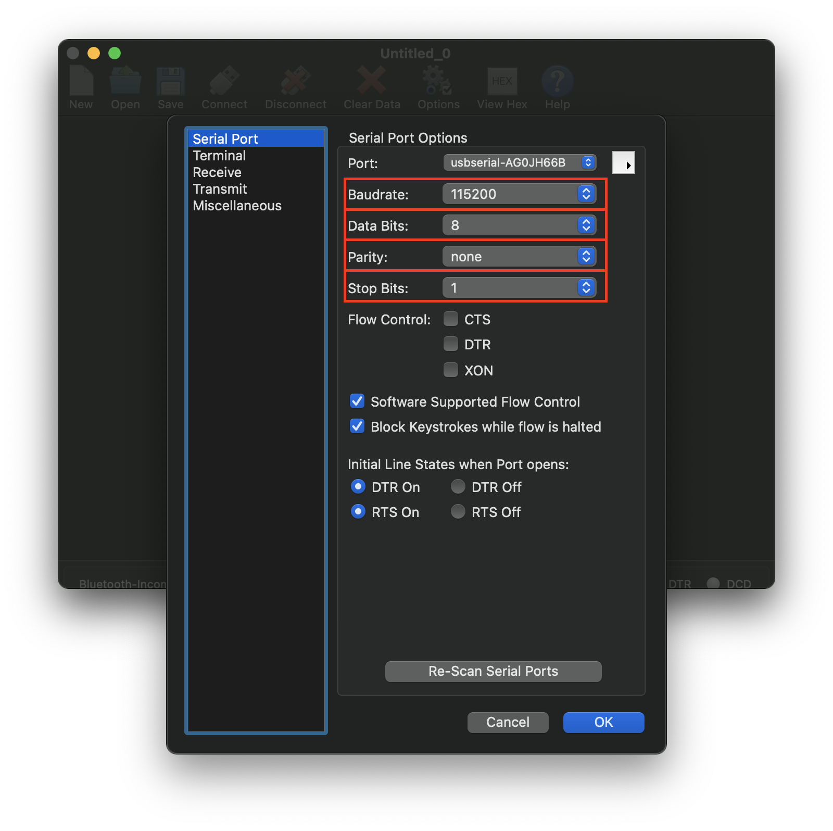Image resolution: width=833 pixels, height=831 pixels.
Task: Click the Clear Data red X icon
Action: point(372,81)
